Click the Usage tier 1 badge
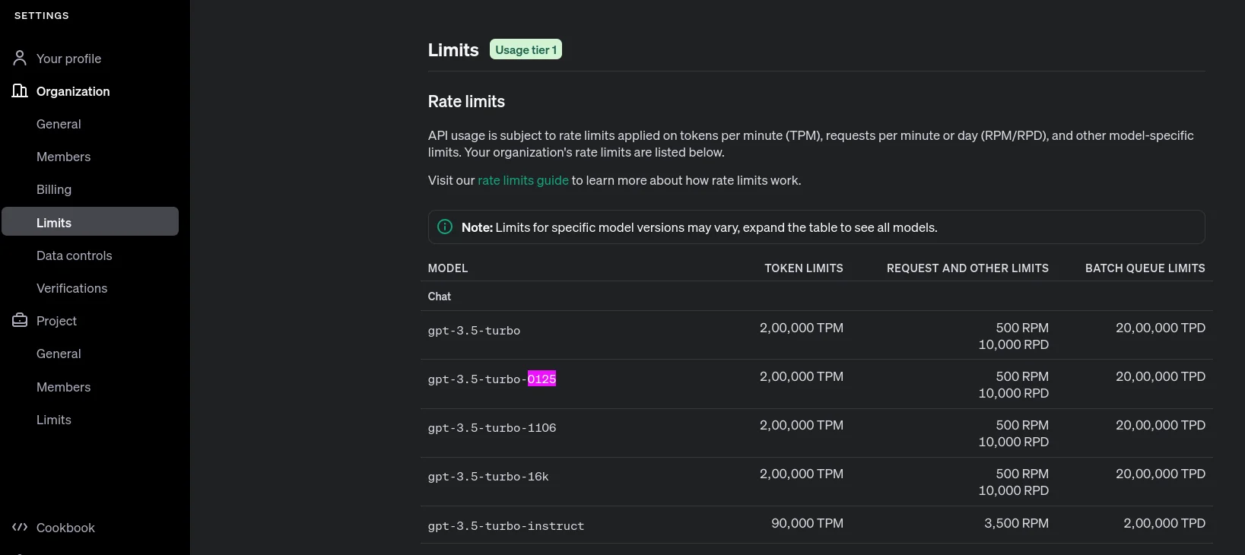The height and width of the screenshot is (555, 1245). 526,49
